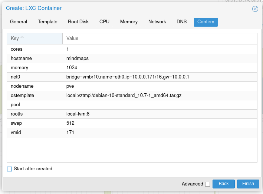
Task: Toggle the Advanced checkbox
Action: click(x=207, y=184)
